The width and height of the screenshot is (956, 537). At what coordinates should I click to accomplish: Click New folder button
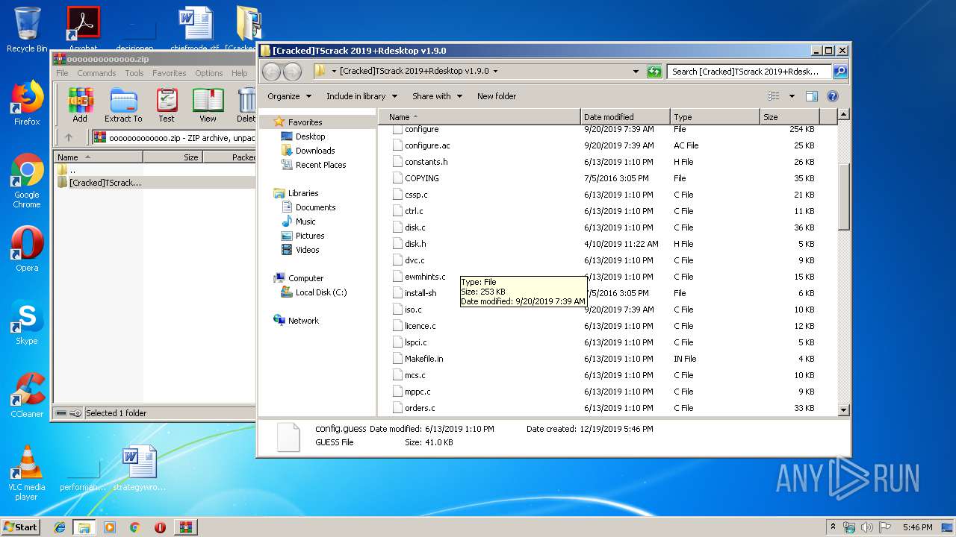coord(497,96)
